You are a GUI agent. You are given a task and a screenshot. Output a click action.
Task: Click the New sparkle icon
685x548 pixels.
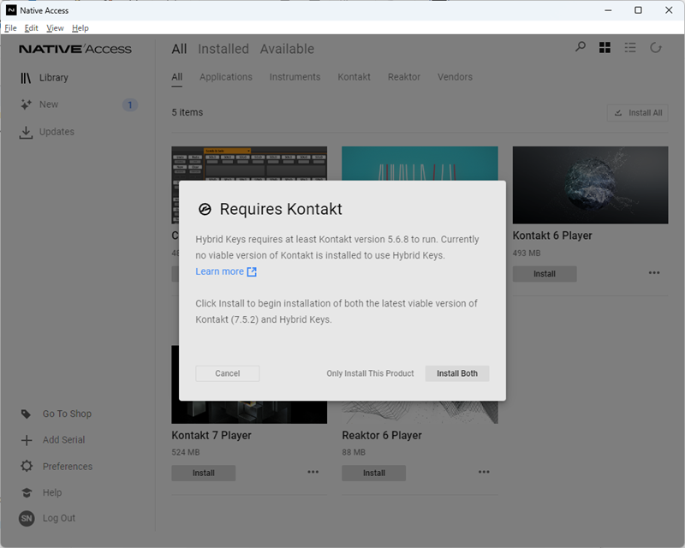pyautogui.click(x=26, y=104)
